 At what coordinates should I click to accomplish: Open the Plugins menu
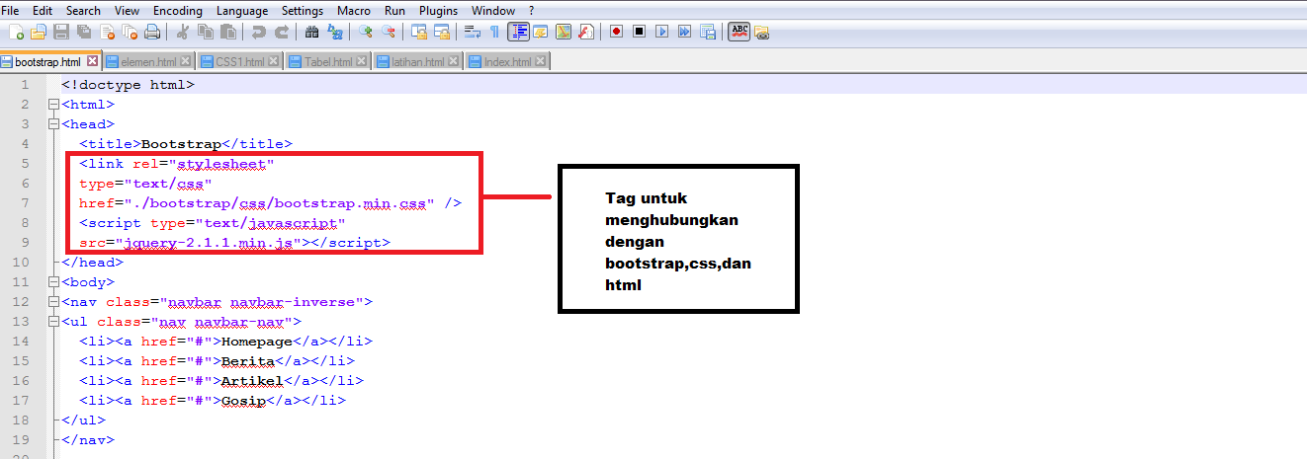pyautogui.click(x=438, y=10)
